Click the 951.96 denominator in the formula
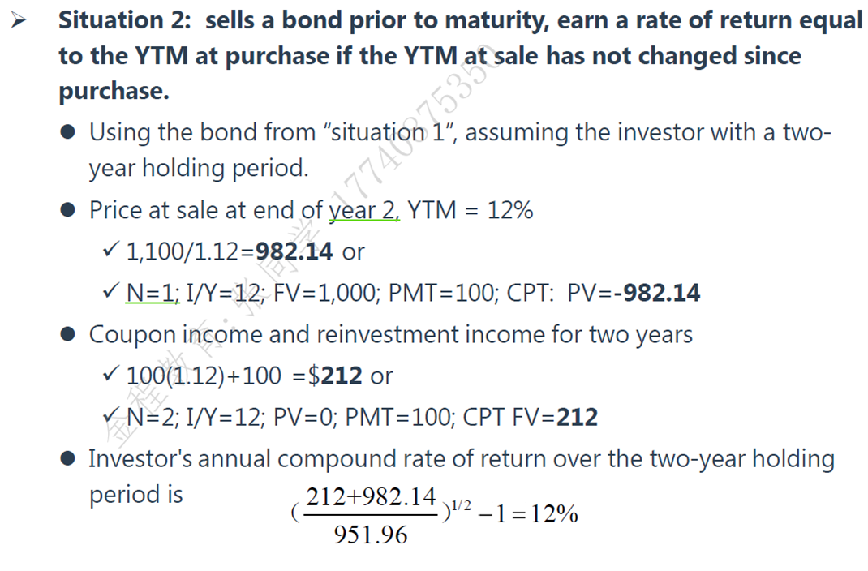Viewport: 868px width, 571px height. tap(371, 535)
